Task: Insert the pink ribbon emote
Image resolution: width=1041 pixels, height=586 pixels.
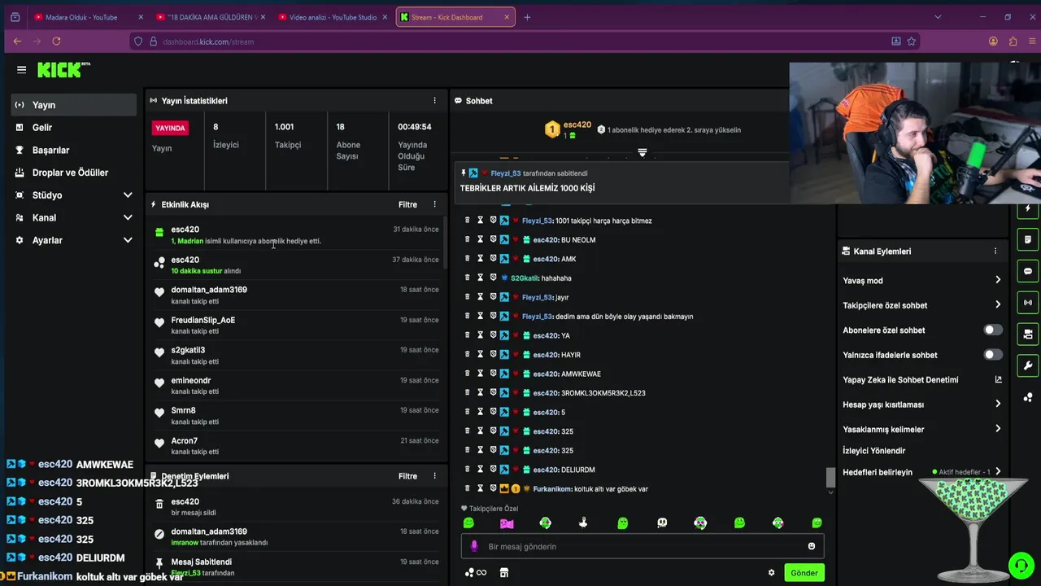Action: click(507, 523)
